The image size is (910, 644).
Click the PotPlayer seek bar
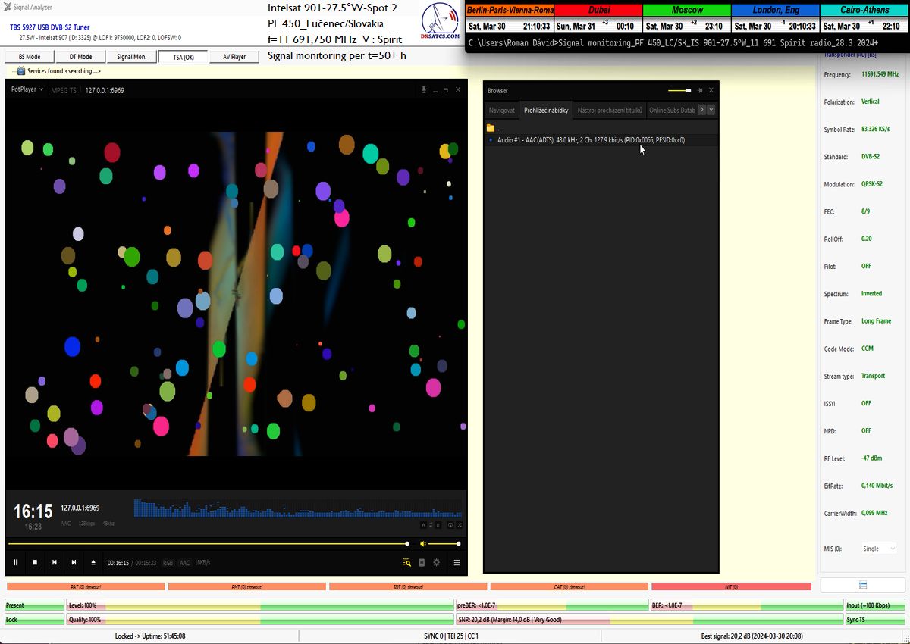coord(205,544)
